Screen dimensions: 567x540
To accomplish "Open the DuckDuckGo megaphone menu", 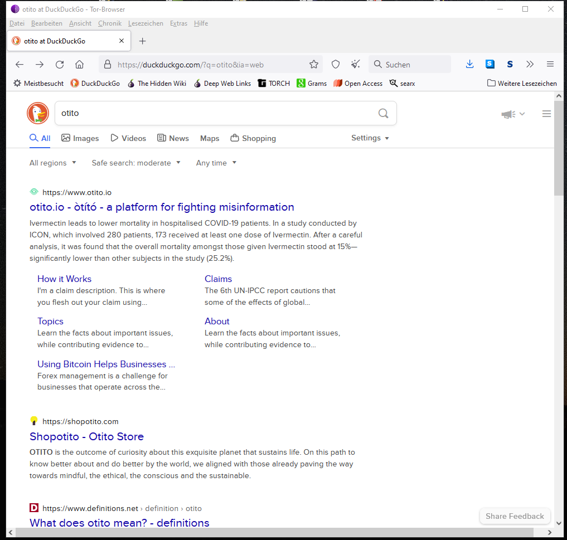I will pos(513,114).
